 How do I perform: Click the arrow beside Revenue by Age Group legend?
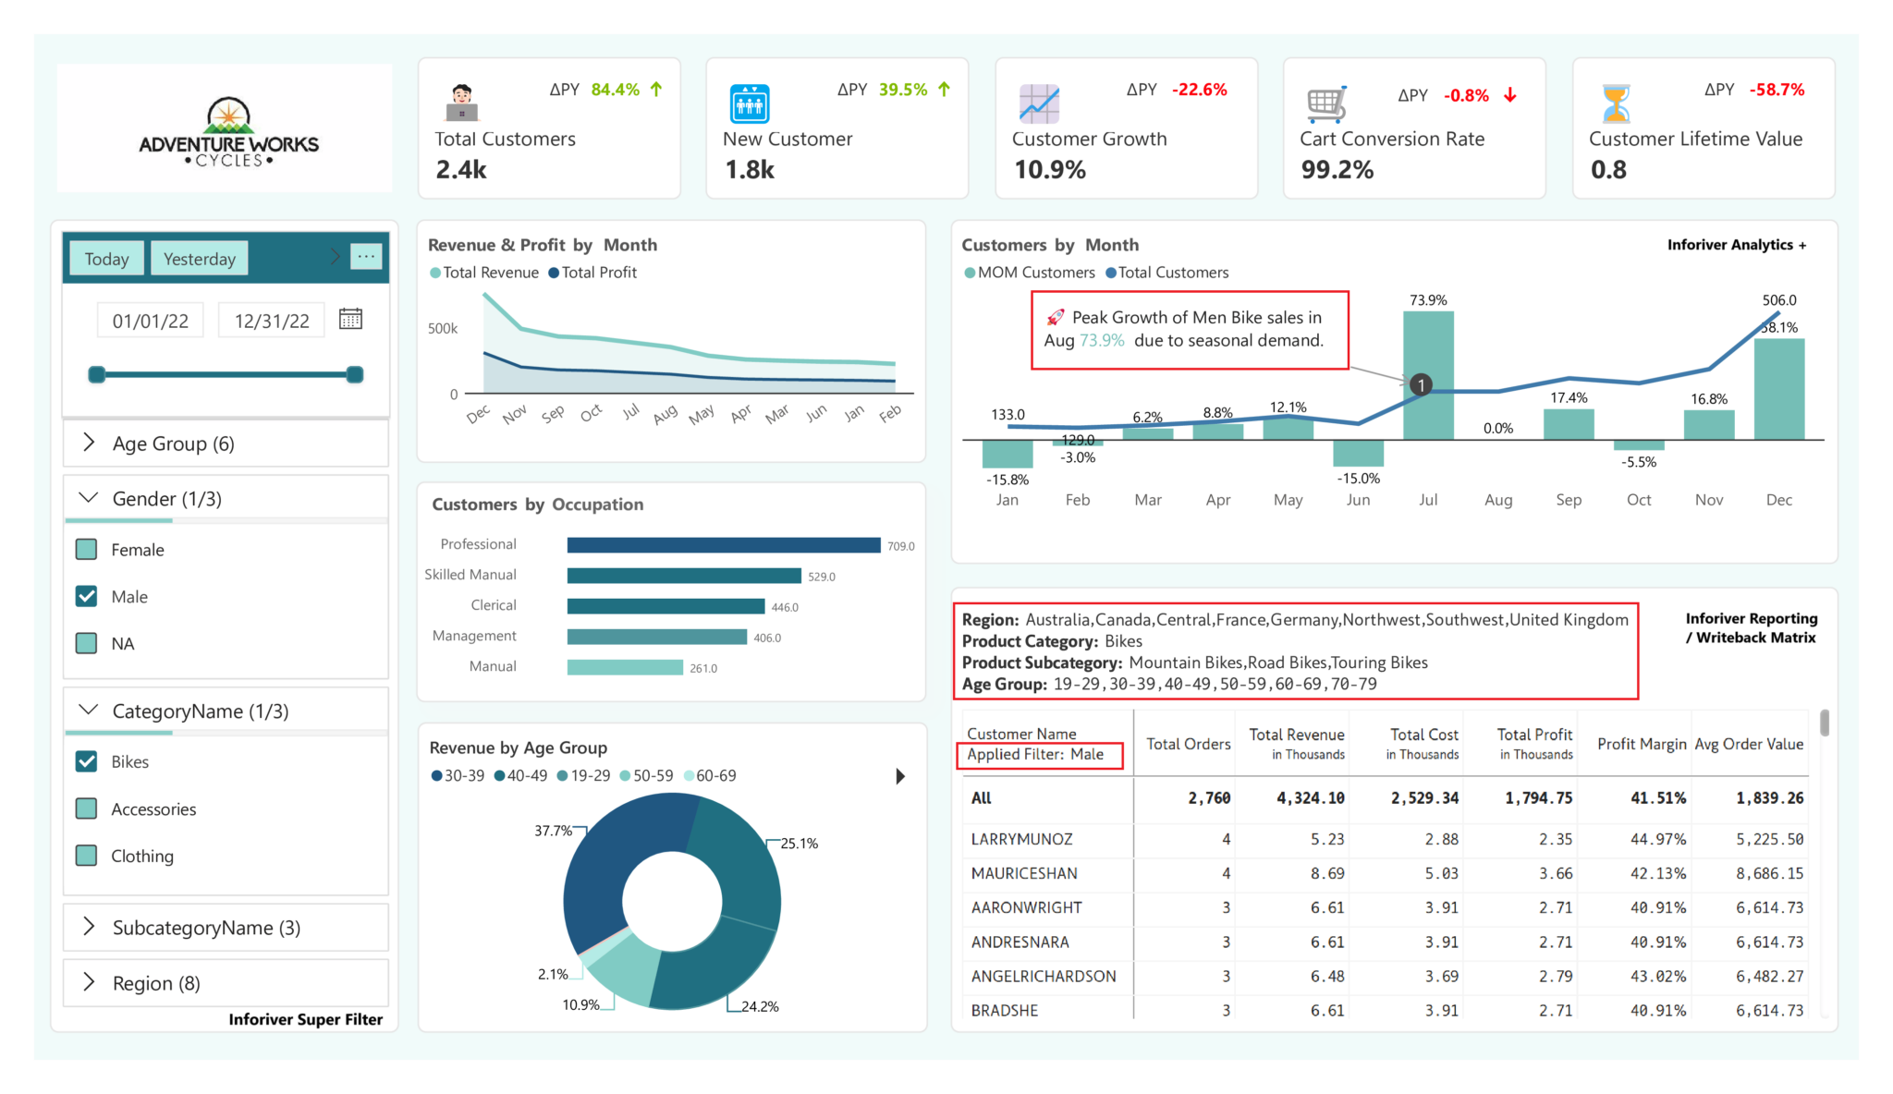pyautogui.click(x=901, y=776)
